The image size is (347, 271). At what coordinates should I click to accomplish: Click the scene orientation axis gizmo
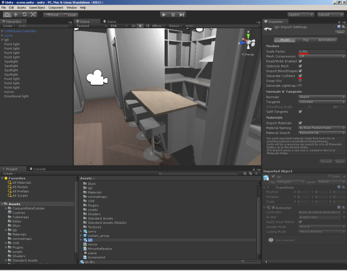click(x=248, y=42)
